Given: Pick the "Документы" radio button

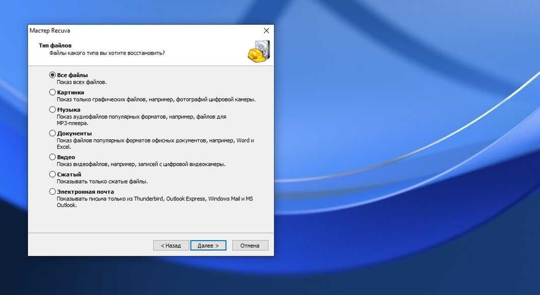Looking at the screenshot, I should [52, 133].
